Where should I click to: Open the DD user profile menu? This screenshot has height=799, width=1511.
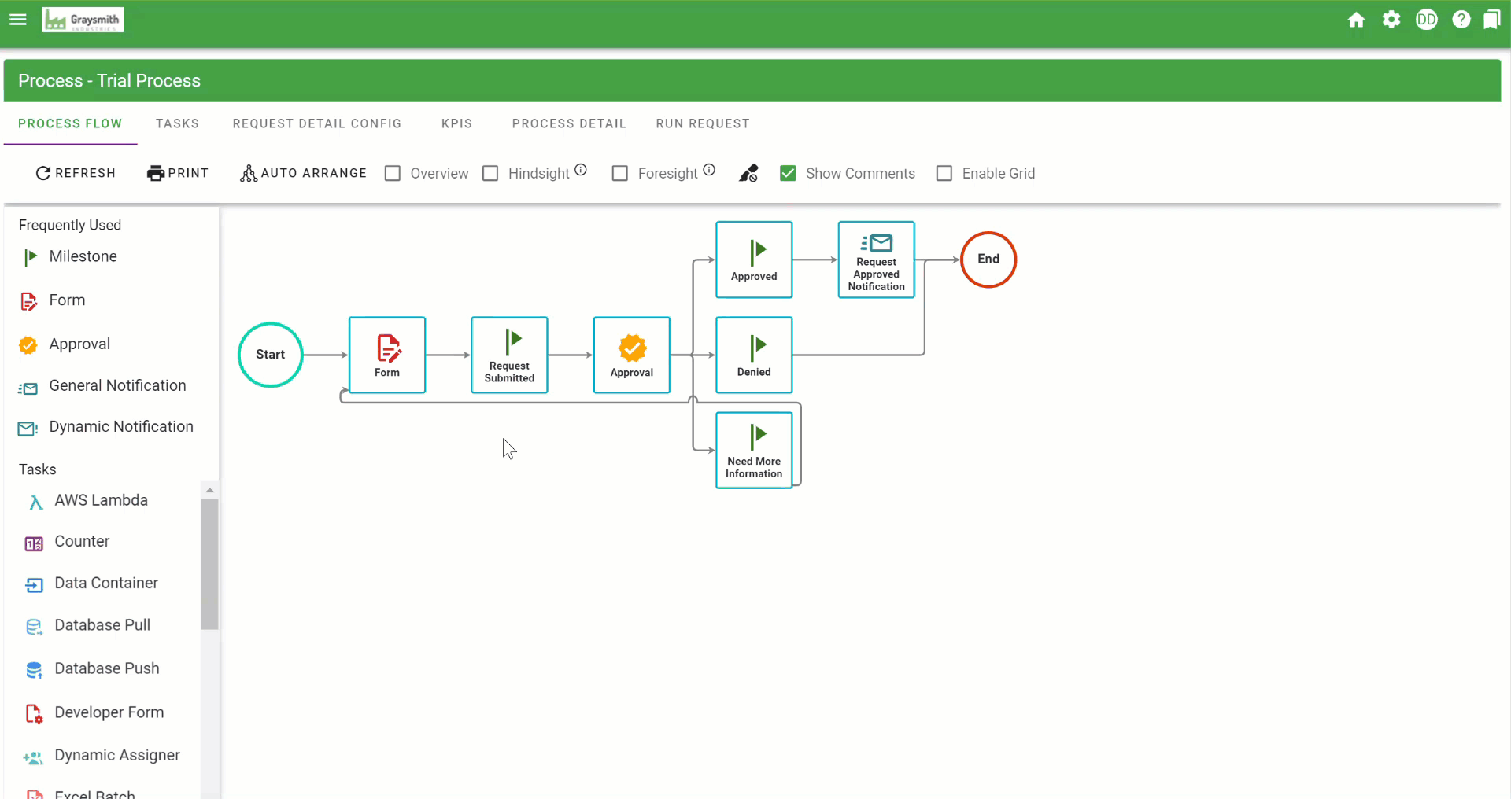[x=1426, y=20]
